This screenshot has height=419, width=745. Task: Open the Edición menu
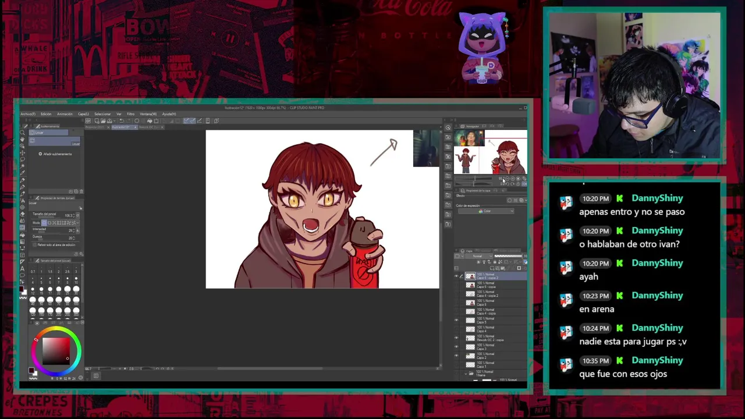(45, 114)
